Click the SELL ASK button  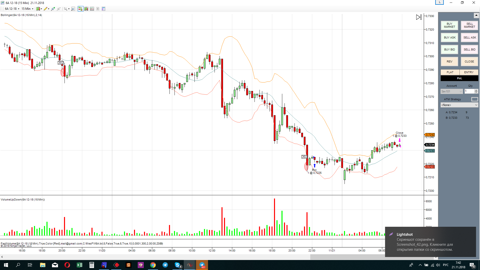(x=469, y=37)
